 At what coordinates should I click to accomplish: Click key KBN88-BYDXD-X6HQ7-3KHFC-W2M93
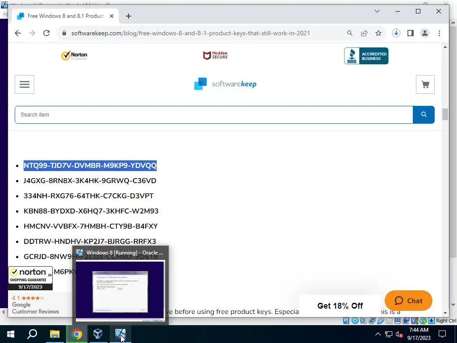(91, 211)
